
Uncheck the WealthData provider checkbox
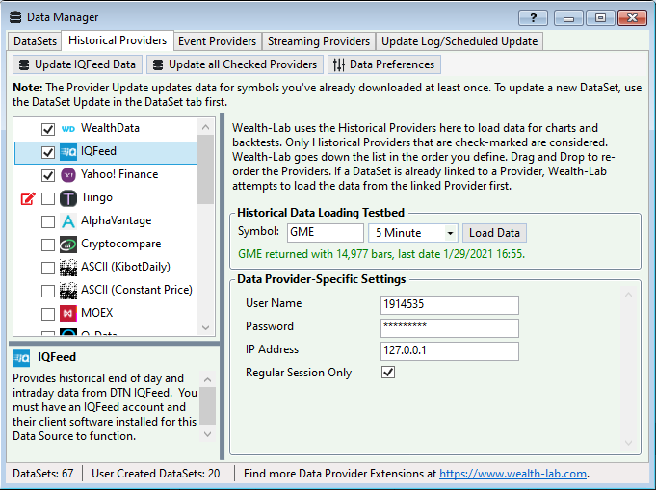tap(48, 129)
